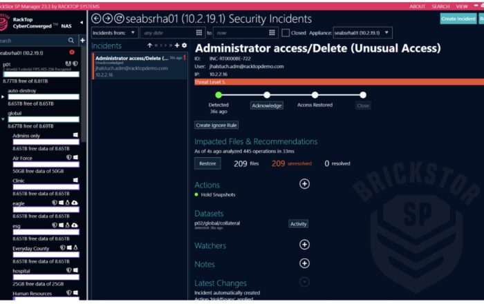This screenshot has height=304, width=484.
Task: Click the shield icon on hospital dataset
Action: click(x=69, y=270)
